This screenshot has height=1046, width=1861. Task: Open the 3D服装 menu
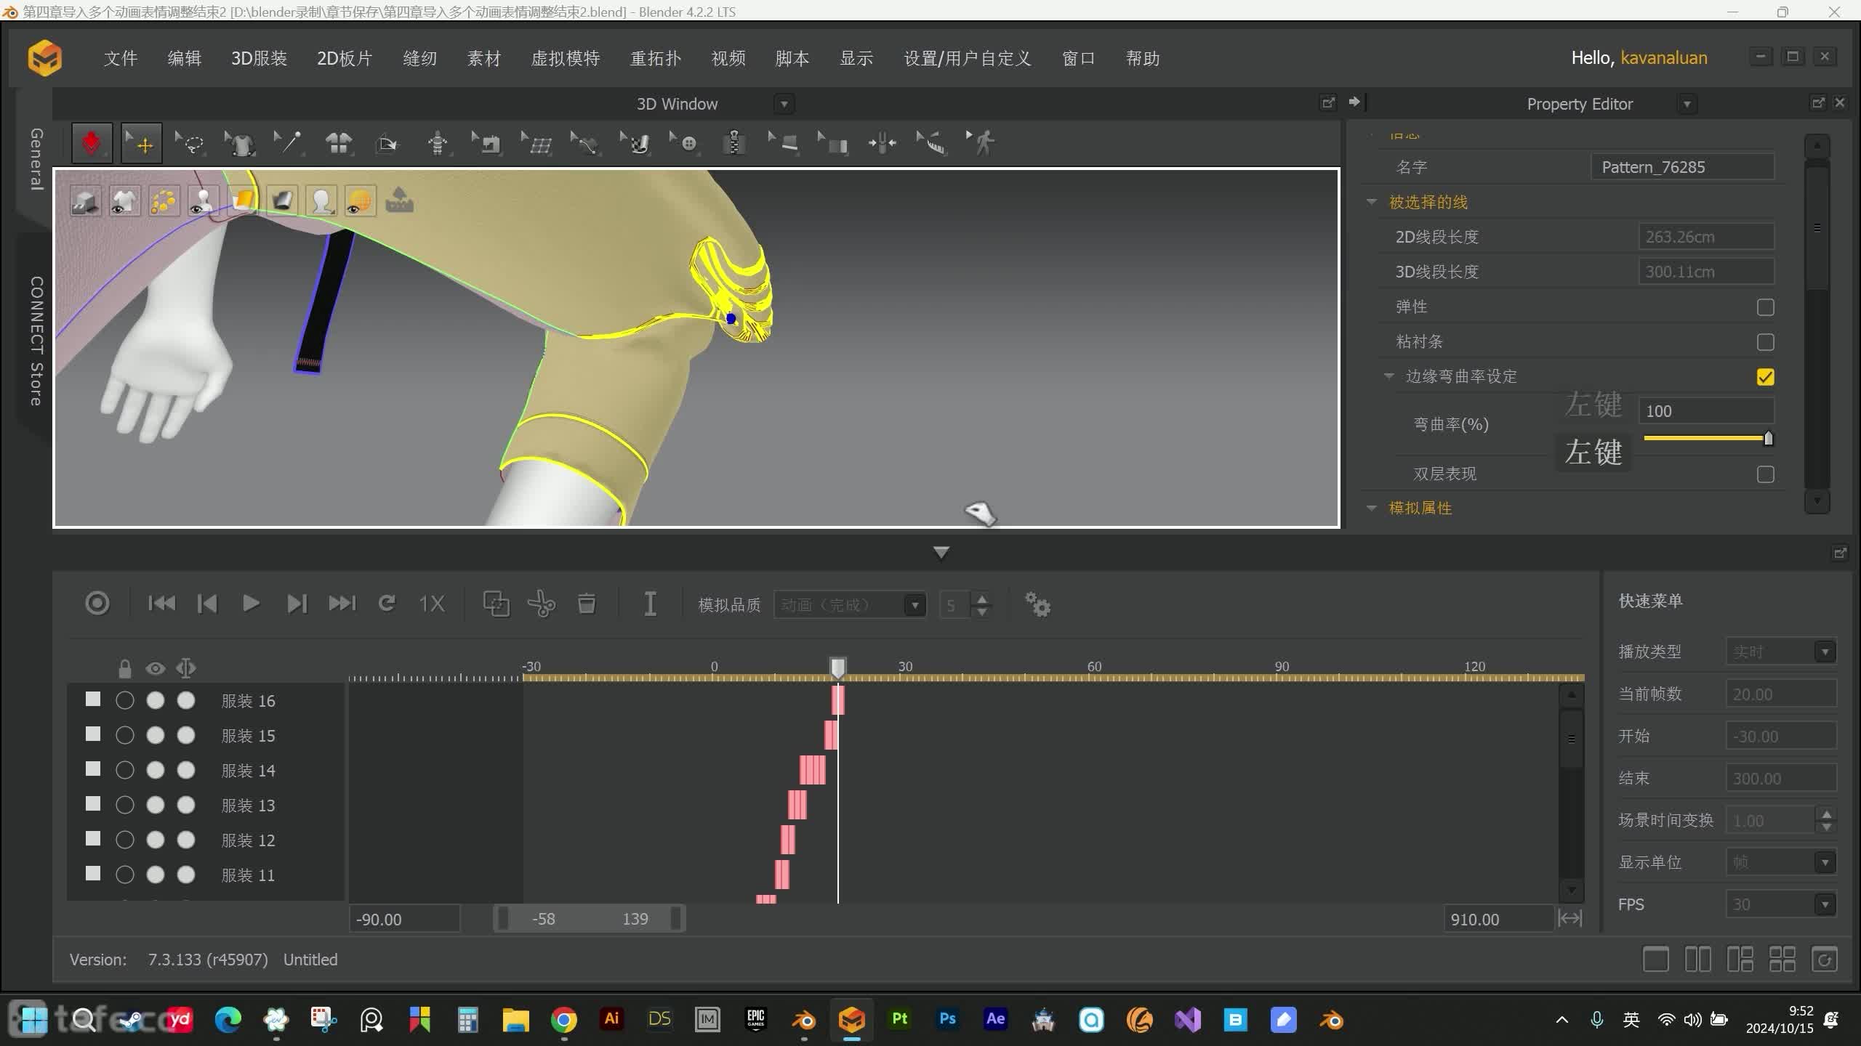[x=259, y=58]
